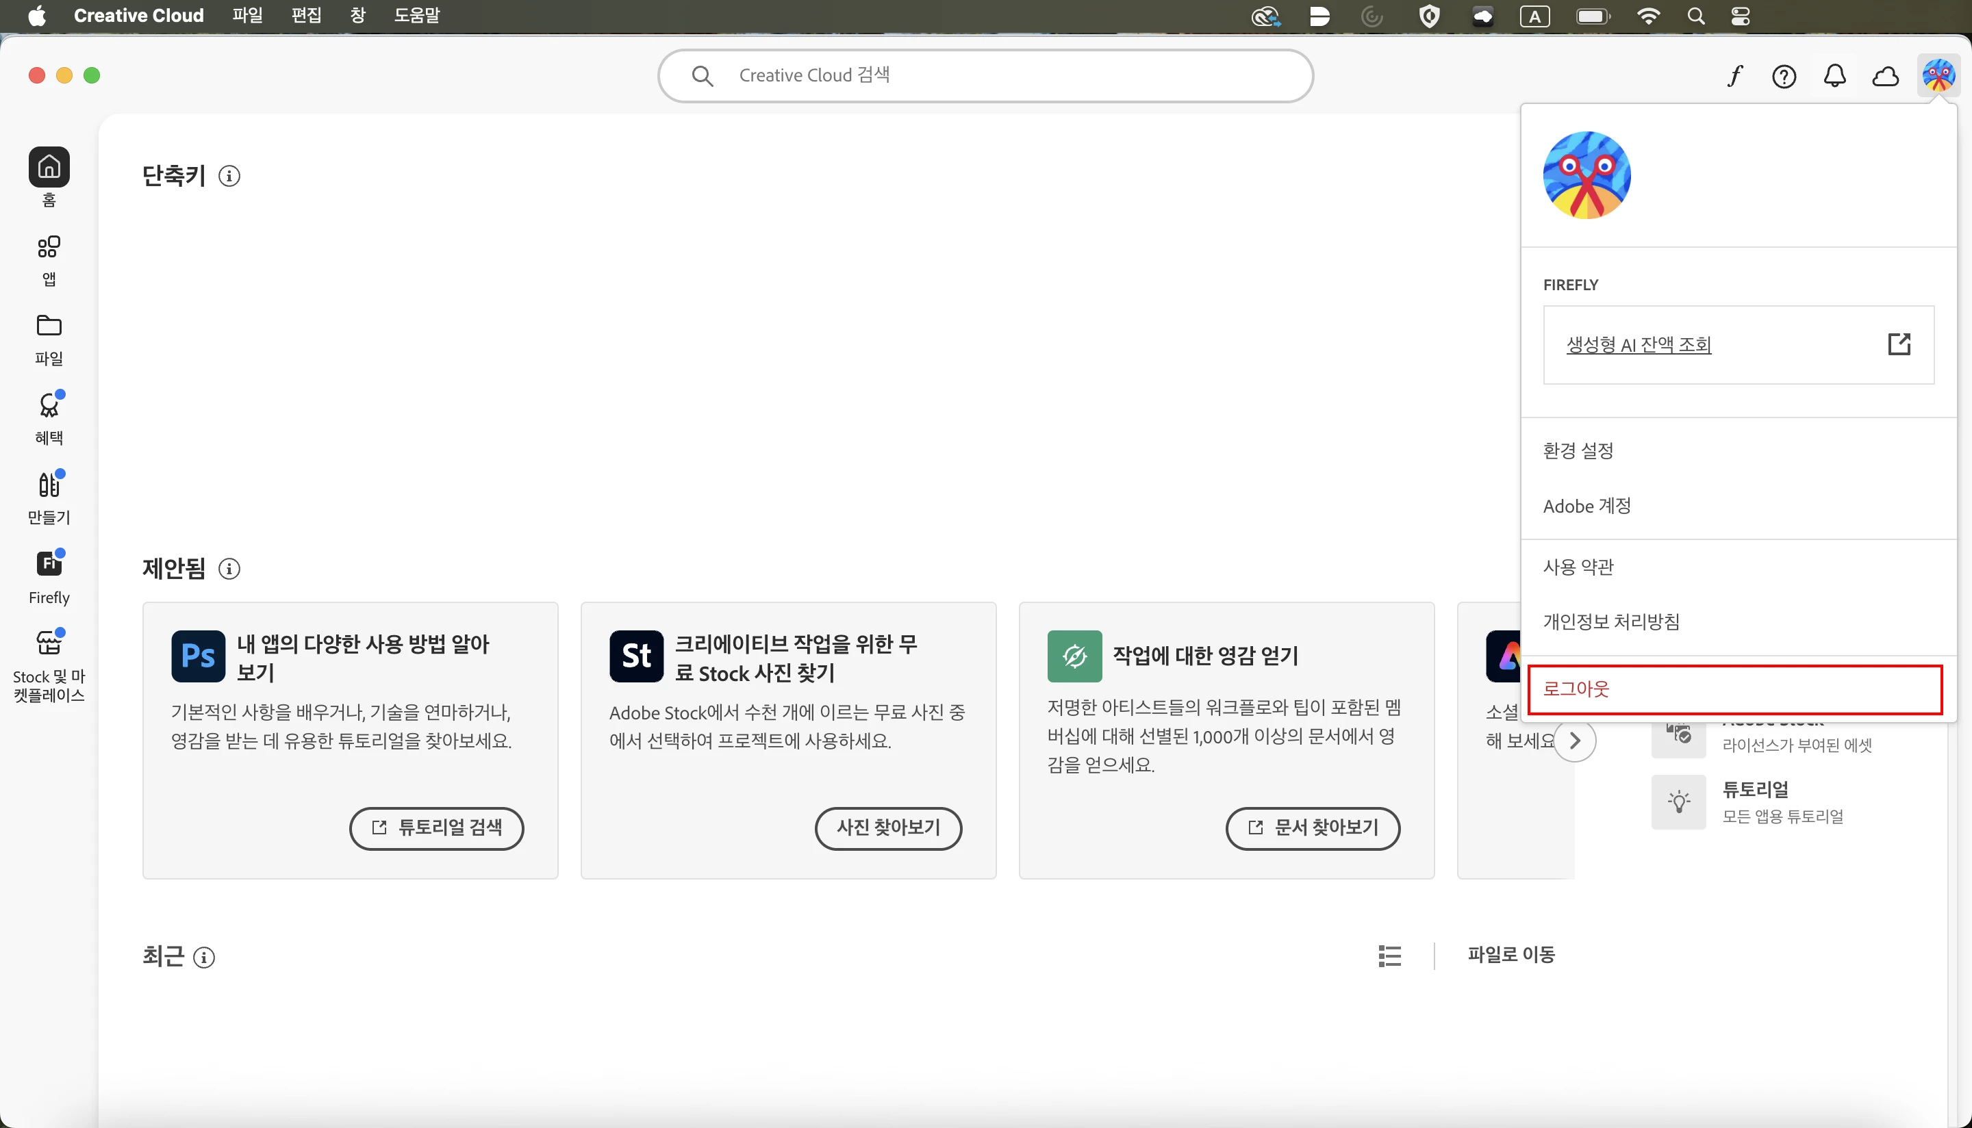The height and width of the screenshot is (1128, 1972).
Task: Click the 만들기 (Create) sidebar icon
Action: (x=49, y=485)
